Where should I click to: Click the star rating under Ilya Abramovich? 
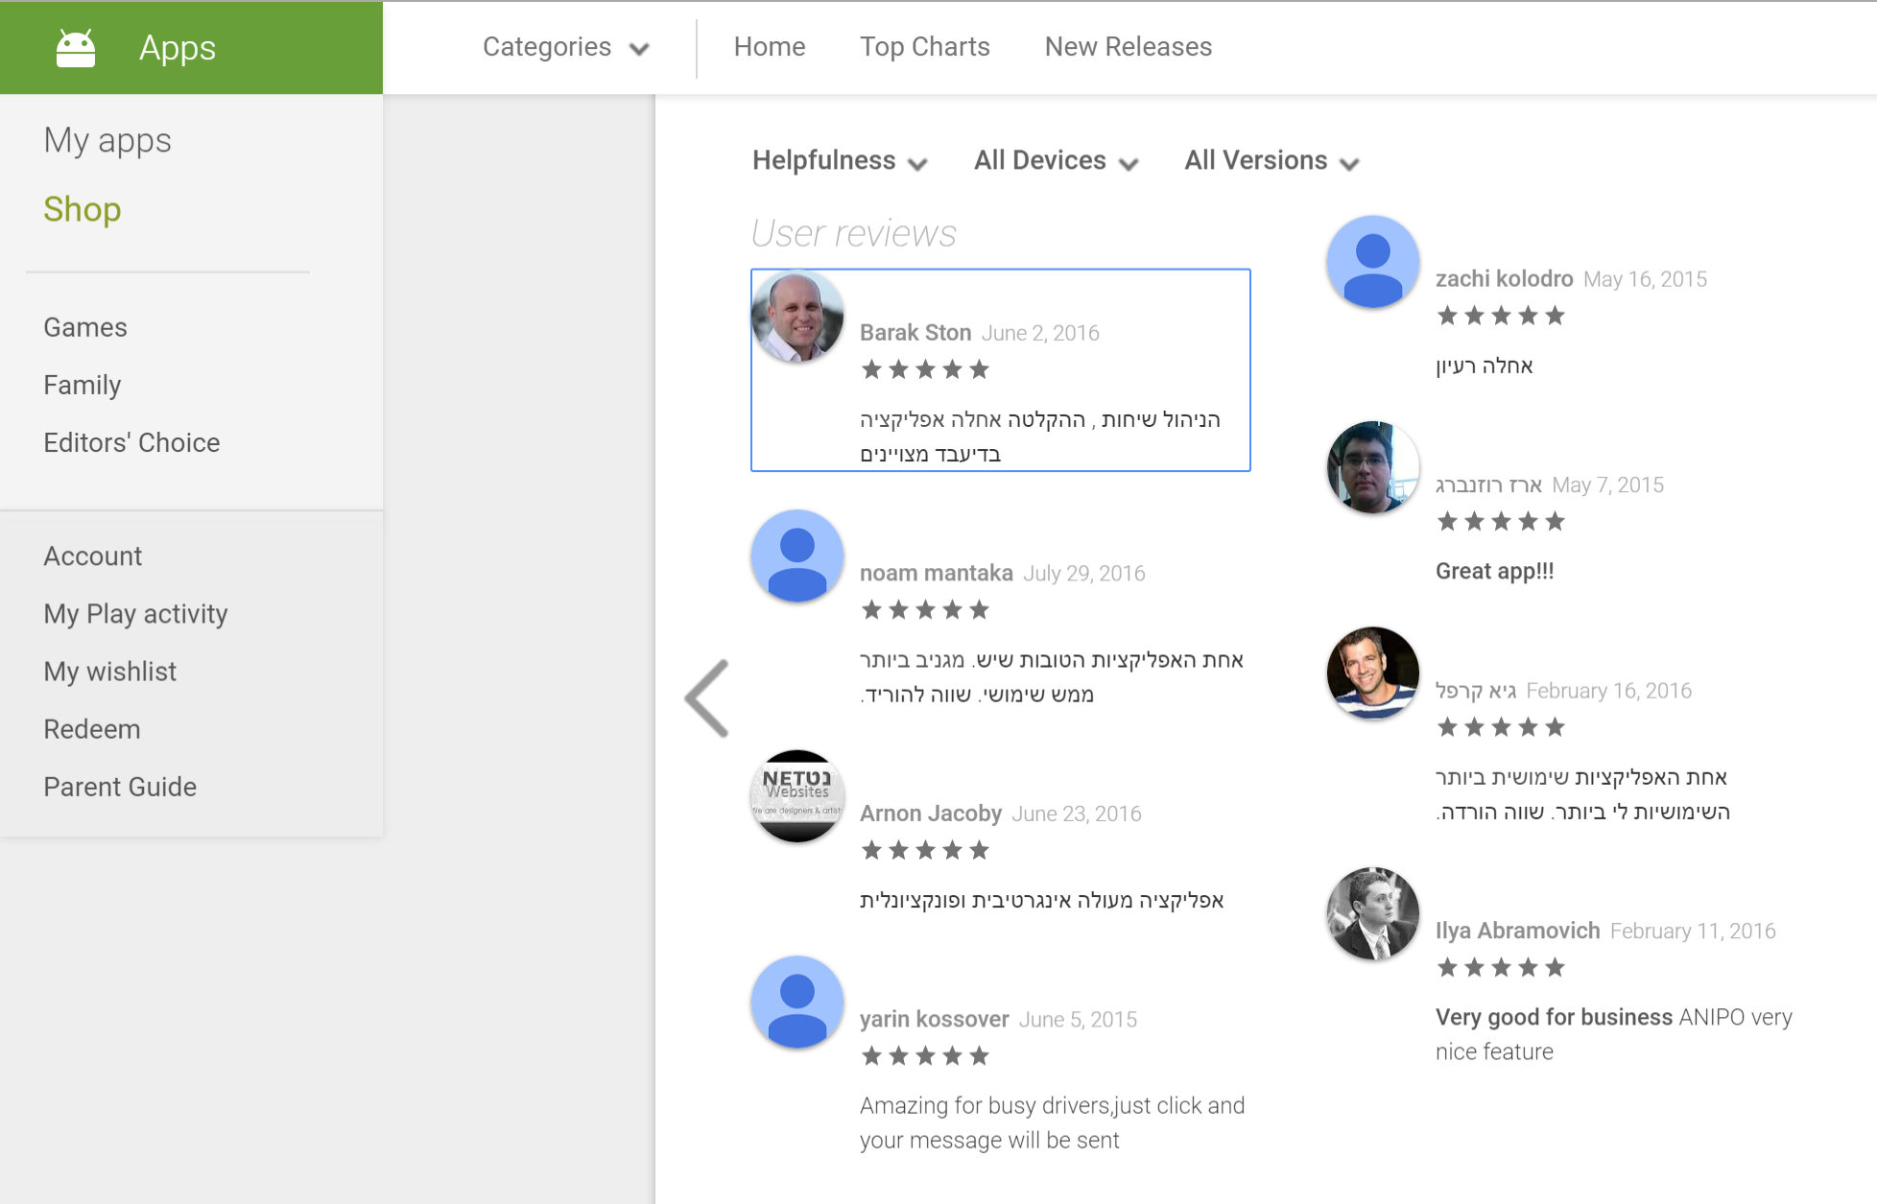click(1501, 968)
